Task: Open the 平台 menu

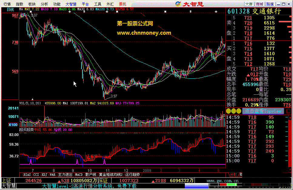Action: coord(85,4)
